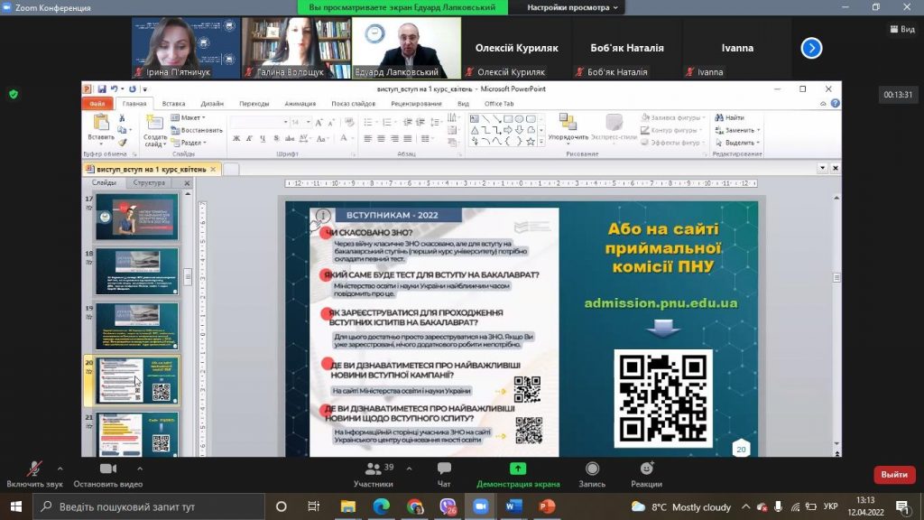
Task: Expand audio options arrow beside microphone
Action: click(60, 469)
